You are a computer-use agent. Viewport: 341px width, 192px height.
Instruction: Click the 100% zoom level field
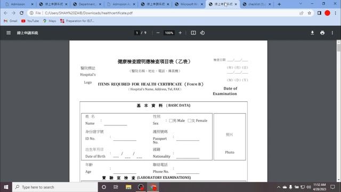(169, 33)
